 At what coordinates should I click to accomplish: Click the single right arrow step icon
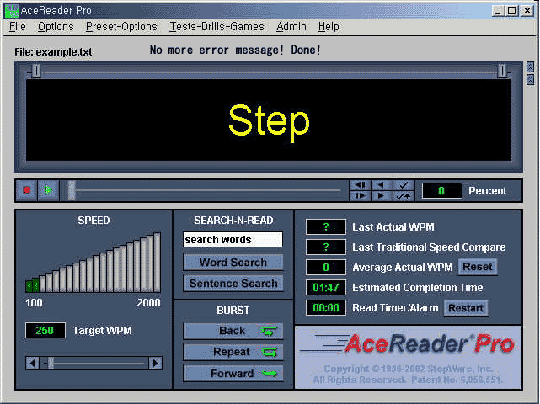click(382, 196)
